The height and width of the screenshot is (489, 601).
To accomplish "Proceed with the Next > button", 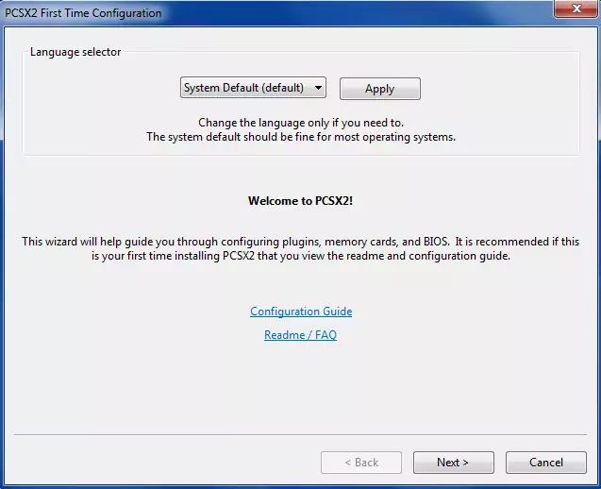I will point(454,463).
